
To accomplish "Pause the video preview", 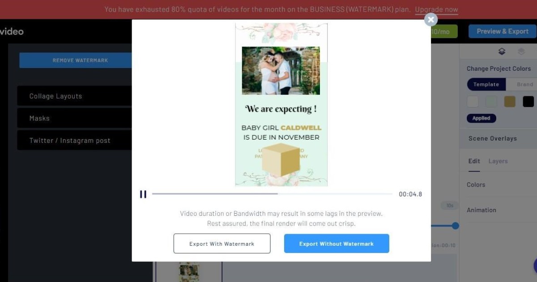I will coord(143,194).
